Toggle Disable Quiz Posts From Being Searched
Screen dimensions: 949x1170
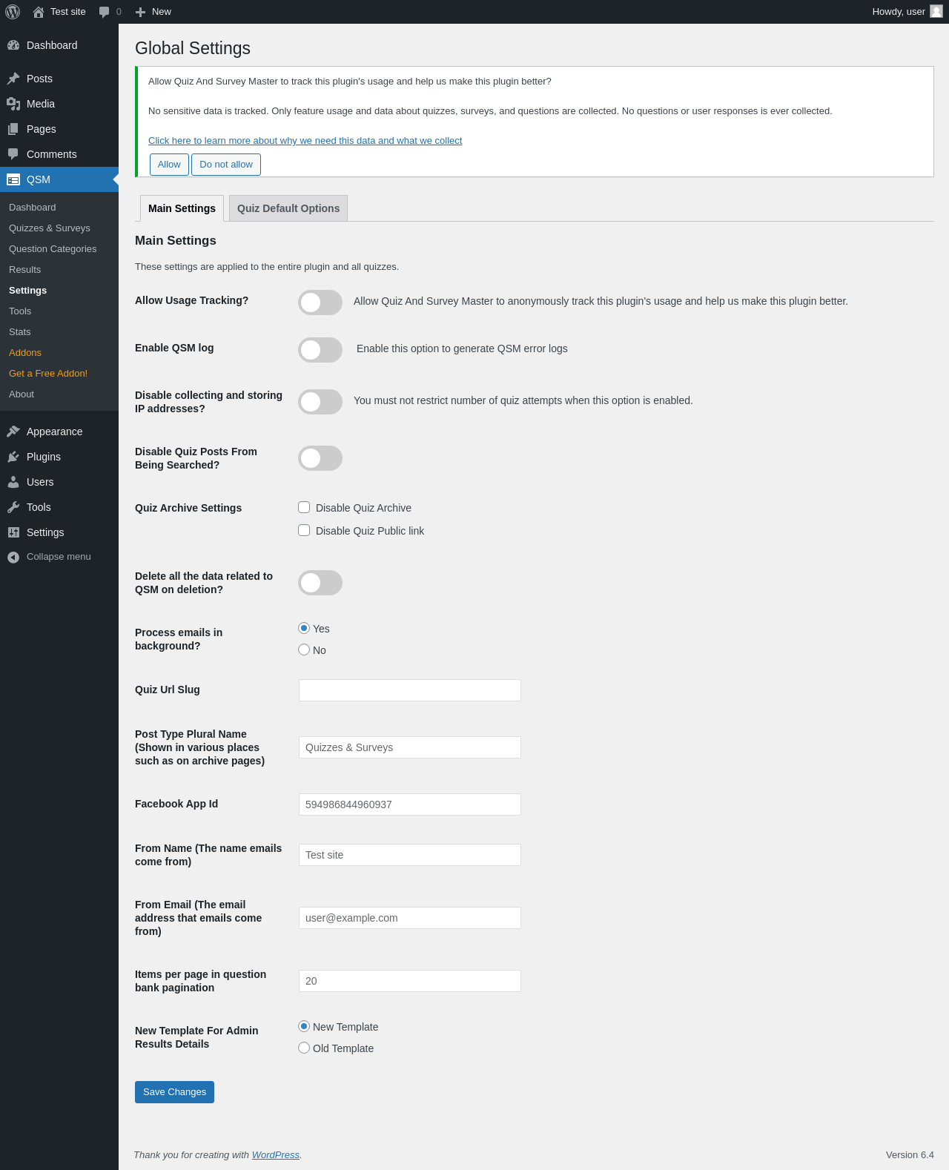(320, 458)
